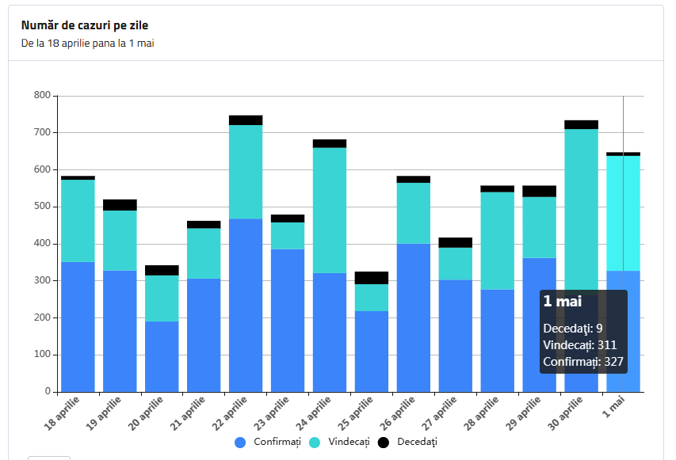Select the teal Vindecați bar for 24 aprilie
This screenshot has width=676, height=460.
[x=330, y=211]
